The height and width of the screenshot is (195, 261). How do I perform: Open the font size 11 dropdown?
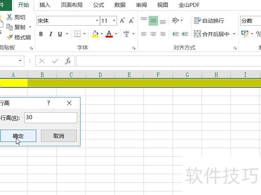click(x=114, y=21)
